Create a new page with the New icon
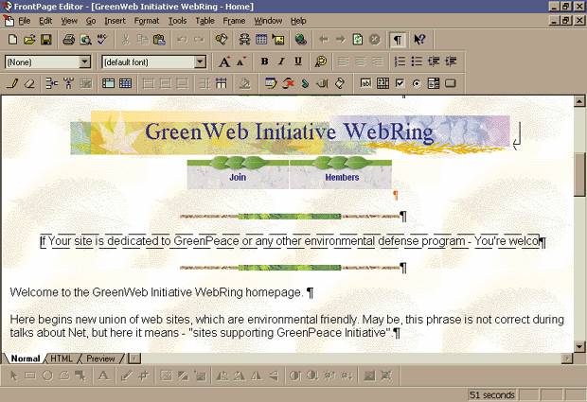Image resolution: width=587 pixels, height=402 pixels. point(12,40)
